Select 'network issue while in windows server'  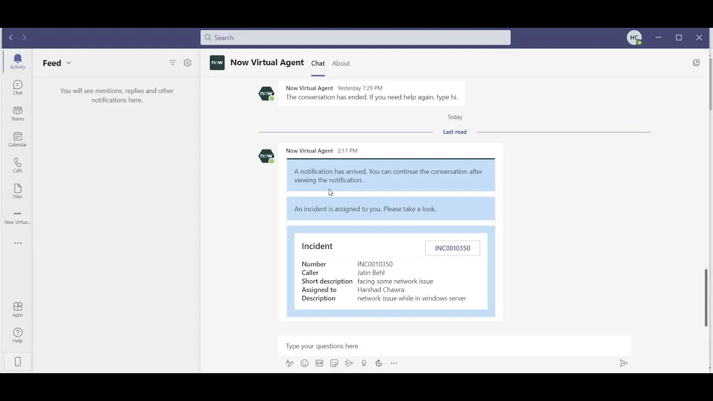[412, 299]
